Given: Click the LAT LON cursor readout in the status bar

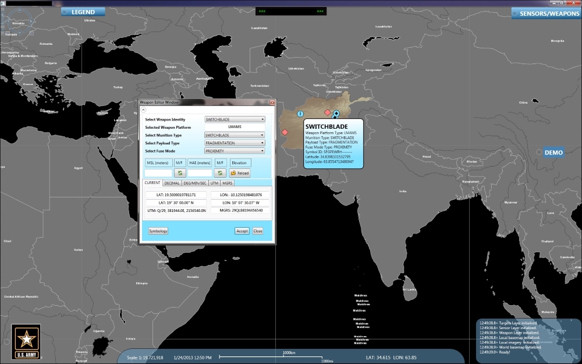Looking at the screenshot, I should coord(391,358).
